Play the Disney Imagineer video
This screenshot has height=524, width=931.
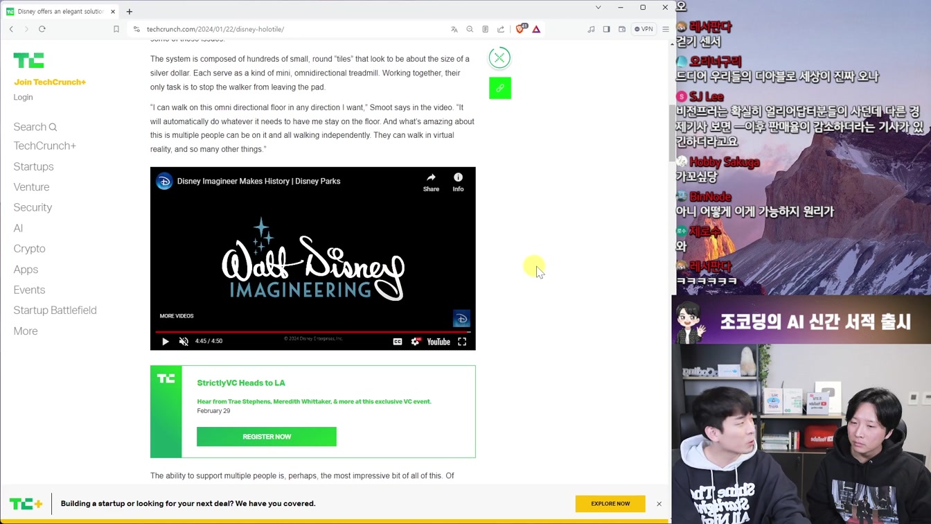[165, 342]
